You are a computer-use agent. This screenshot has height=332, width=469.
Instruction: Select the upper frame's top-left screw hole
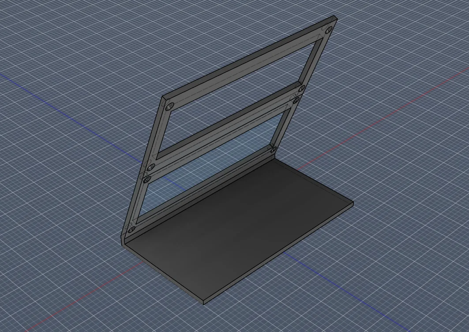pos(170,106)
